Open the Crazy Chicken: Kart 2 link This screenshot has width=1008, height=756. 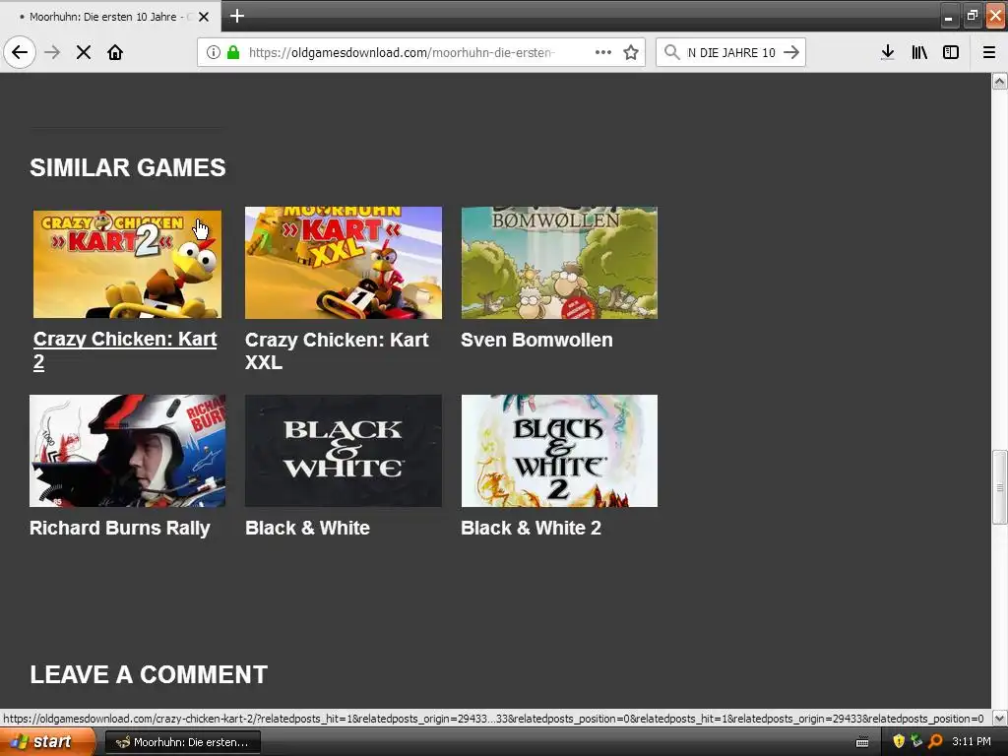(125, 350)
